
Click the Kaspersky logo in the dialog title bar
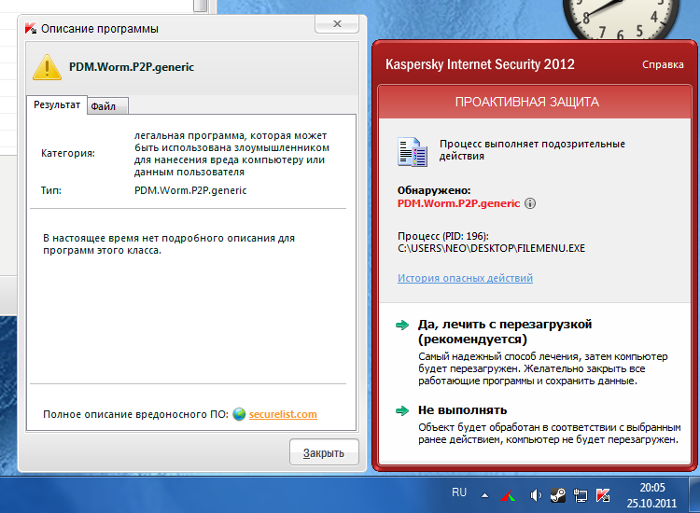tap(31, 28)
